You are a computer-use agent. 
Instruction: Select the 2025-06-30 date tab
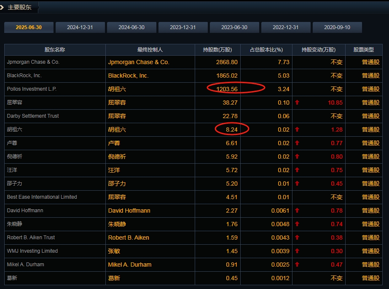coord(29,27)
